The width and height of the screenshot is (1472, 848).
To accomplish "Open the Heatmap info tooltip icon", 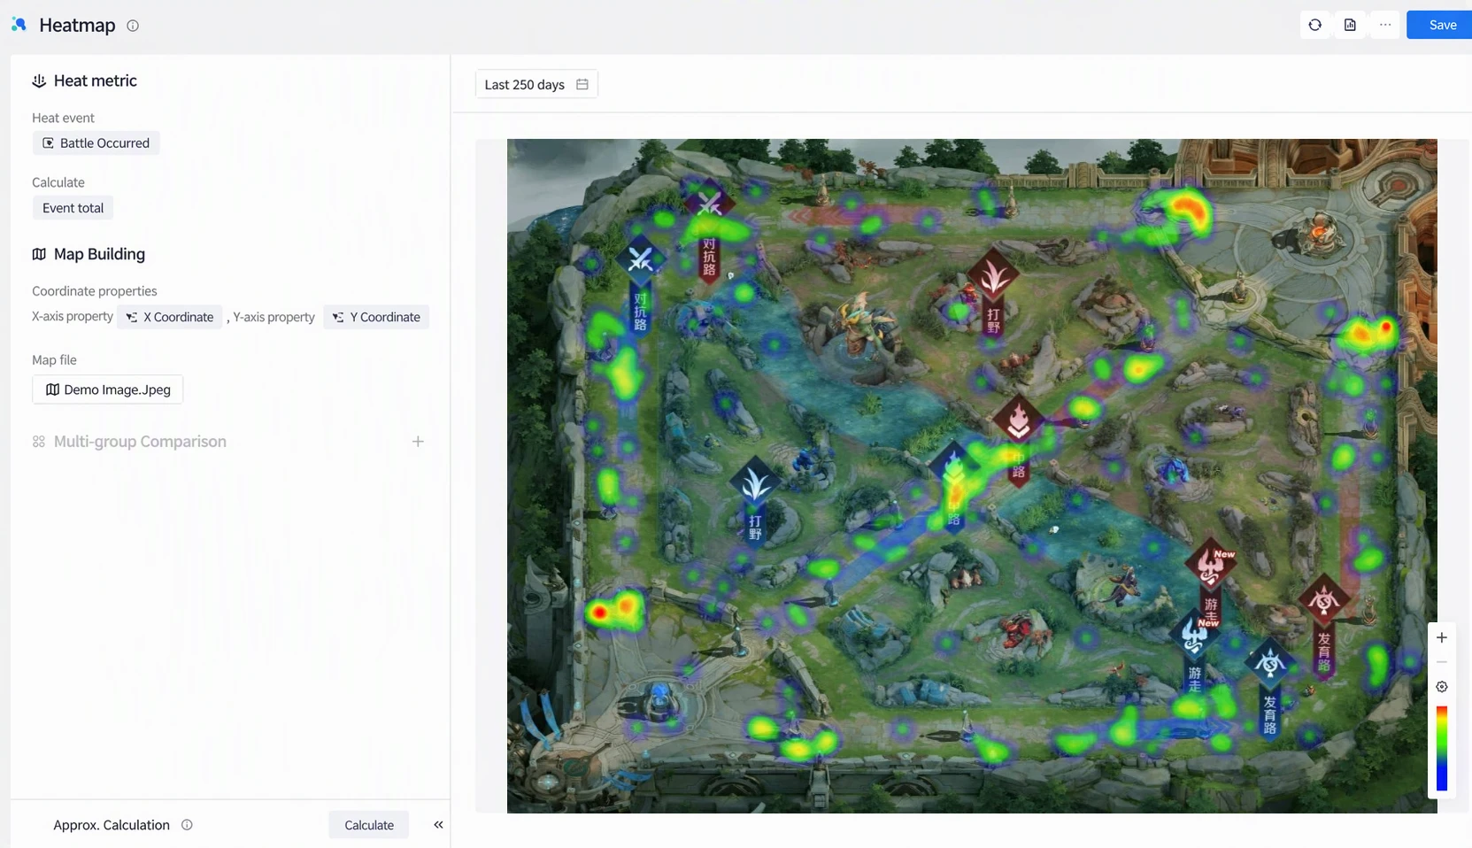I will 133,26.
